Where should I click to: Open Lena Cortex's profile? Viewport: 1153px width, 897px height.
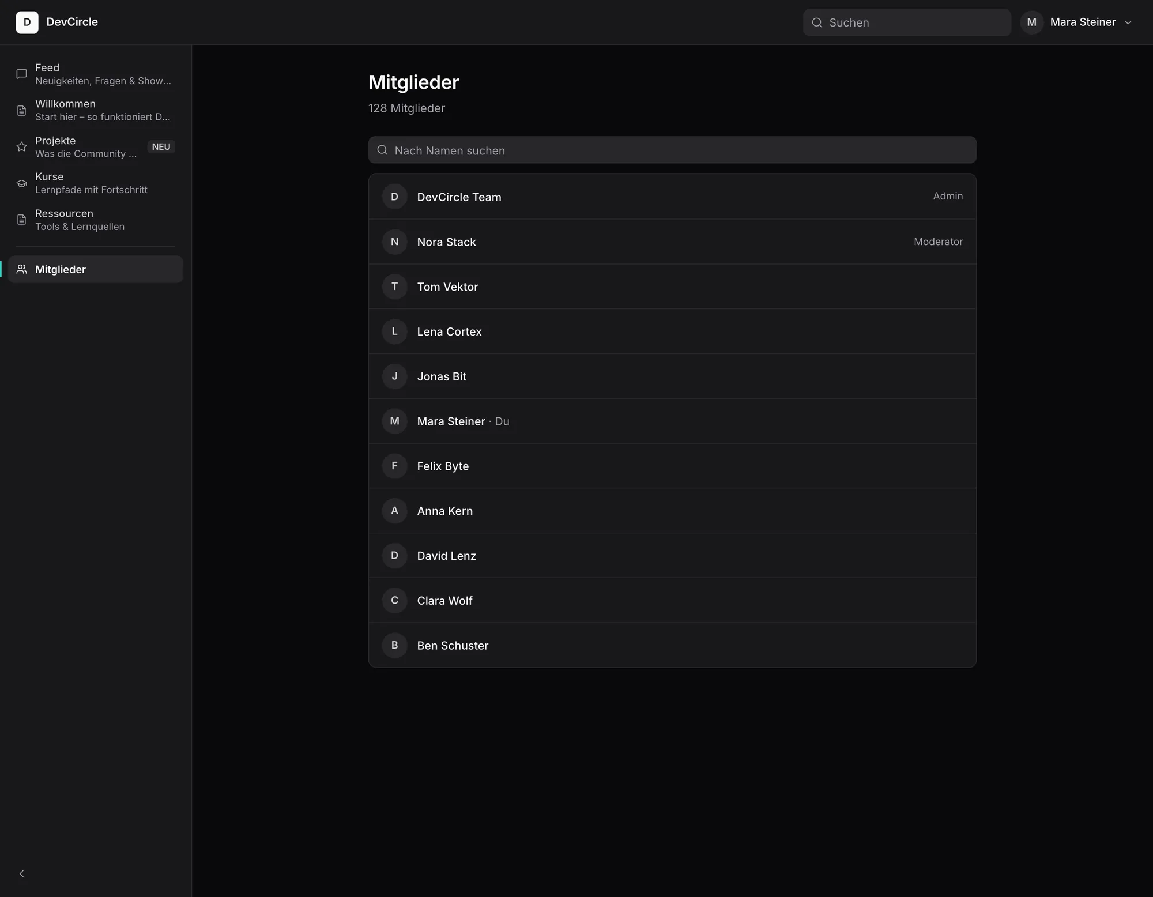[x=672, y=331]
